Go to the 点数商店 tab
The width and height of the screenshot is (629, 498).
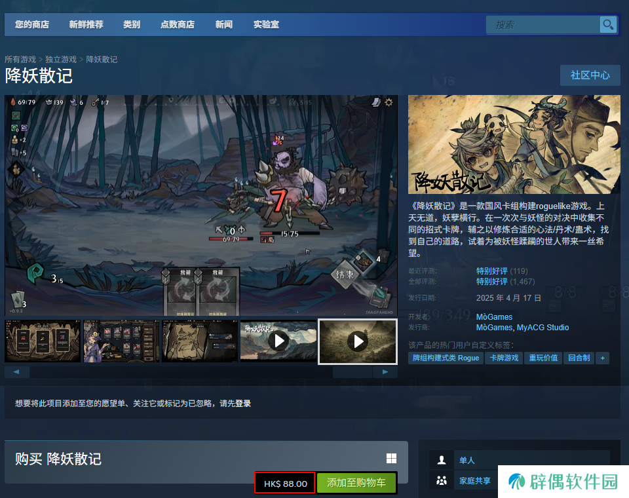tap(178, 24)
